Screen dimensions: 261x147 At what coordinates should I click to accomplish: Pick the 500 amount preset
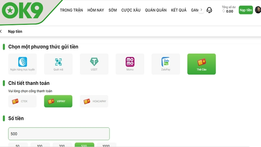coord(84,145)
